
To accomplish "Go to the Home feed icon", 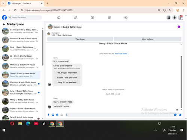I will 59,18.
